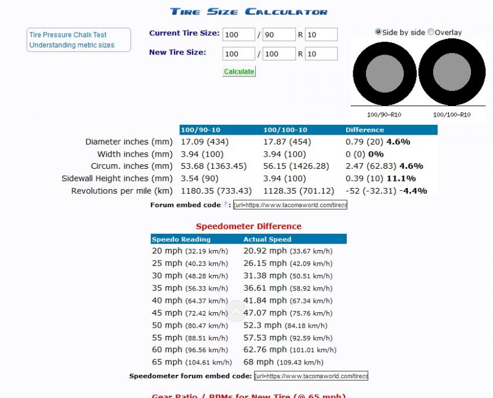Click the Speedometer forum embed code box
Screen dimensions: 493x398
[x=311, y=376]
